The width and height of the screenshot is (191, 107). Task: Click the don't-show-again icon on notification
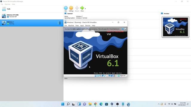tap(125, 29)
